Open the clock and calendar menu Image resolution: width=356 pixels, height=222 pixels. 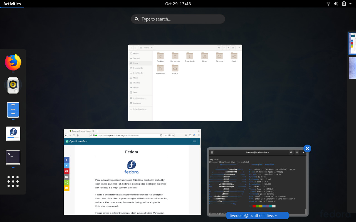[178, 4]
